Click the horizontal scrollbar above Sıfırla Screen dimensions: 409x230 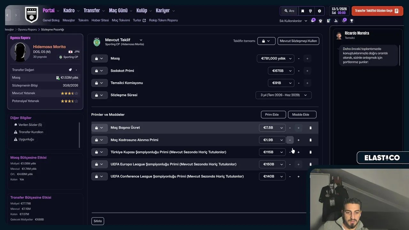tap(199, 213)
